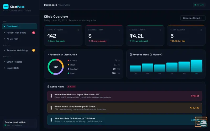Click the risk distribution donut chart
The height and width of the screenshot is (131, 210).
click(x=56, y=67)
